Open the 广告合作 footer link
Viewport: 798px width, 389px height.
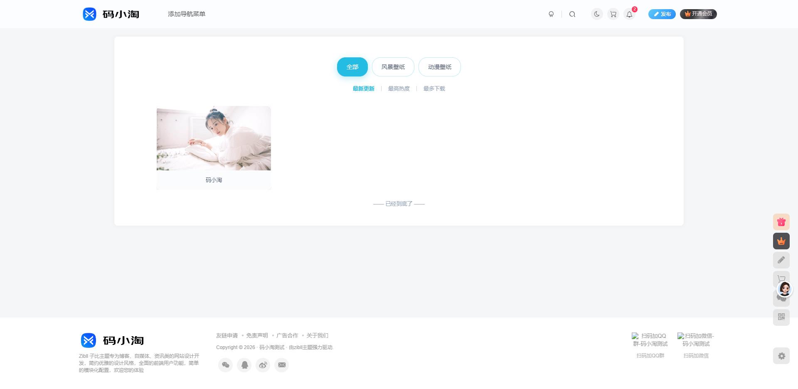[x=287, y=335]
